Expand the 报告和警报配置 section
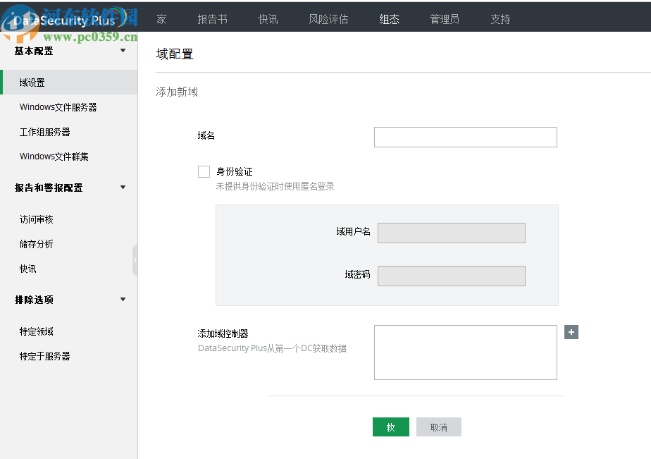Screen dimensions: 651x459 click(122, 187)
